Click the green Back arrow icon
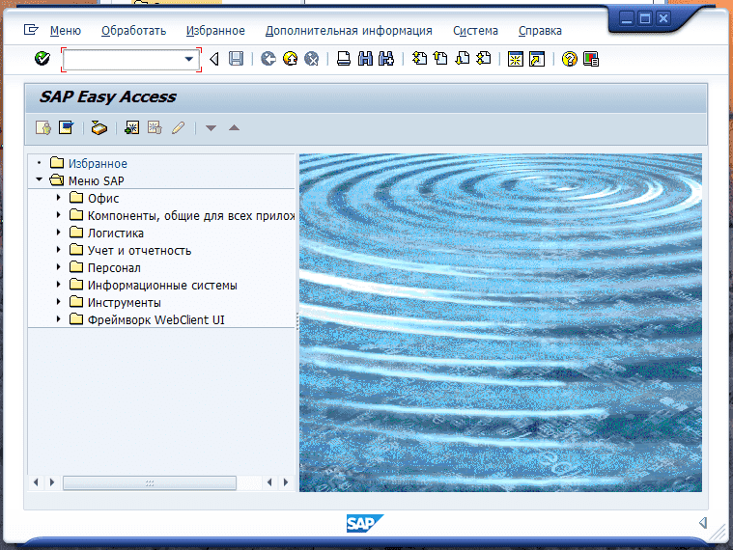 268,59
